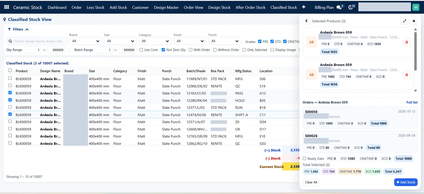Click the Mfg.Status cell SHIFT-A
This screenshot has width=424, height=194.
click(x=242, y=115)
